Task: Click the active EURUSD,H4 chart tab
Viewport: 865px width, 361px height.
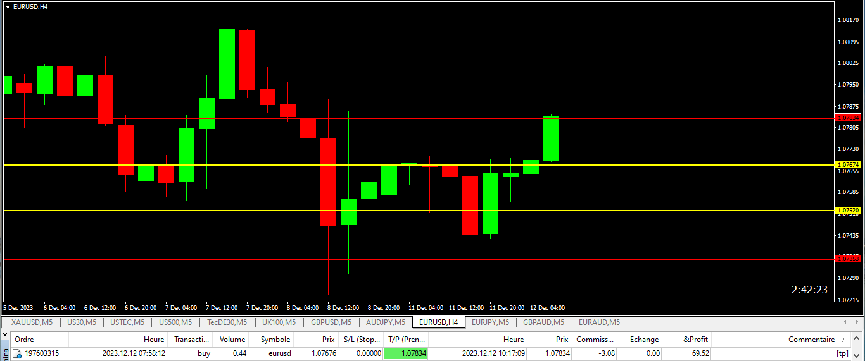Action: (438, 322)
